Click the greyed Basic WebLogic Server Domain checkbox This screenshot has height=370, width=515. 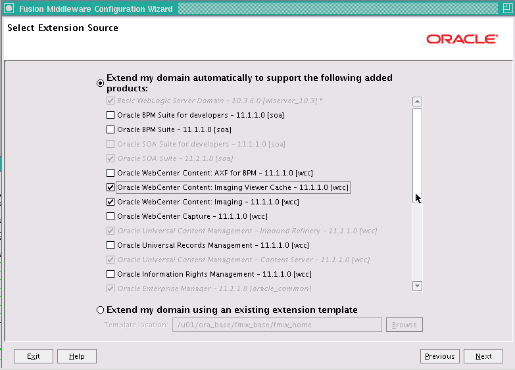pyautogui.click(x=110, y=101)
